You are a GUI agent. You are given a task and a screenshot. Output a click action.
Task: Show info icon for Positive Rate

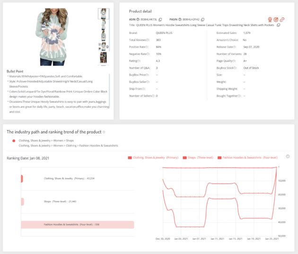pos(147,47)
